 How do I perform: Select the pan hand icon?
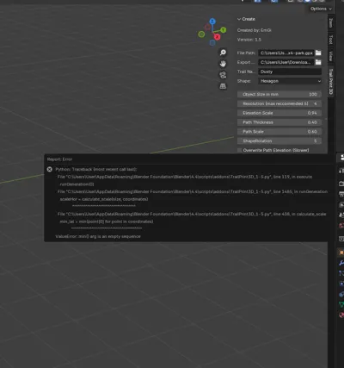click(x=223, y=64)
